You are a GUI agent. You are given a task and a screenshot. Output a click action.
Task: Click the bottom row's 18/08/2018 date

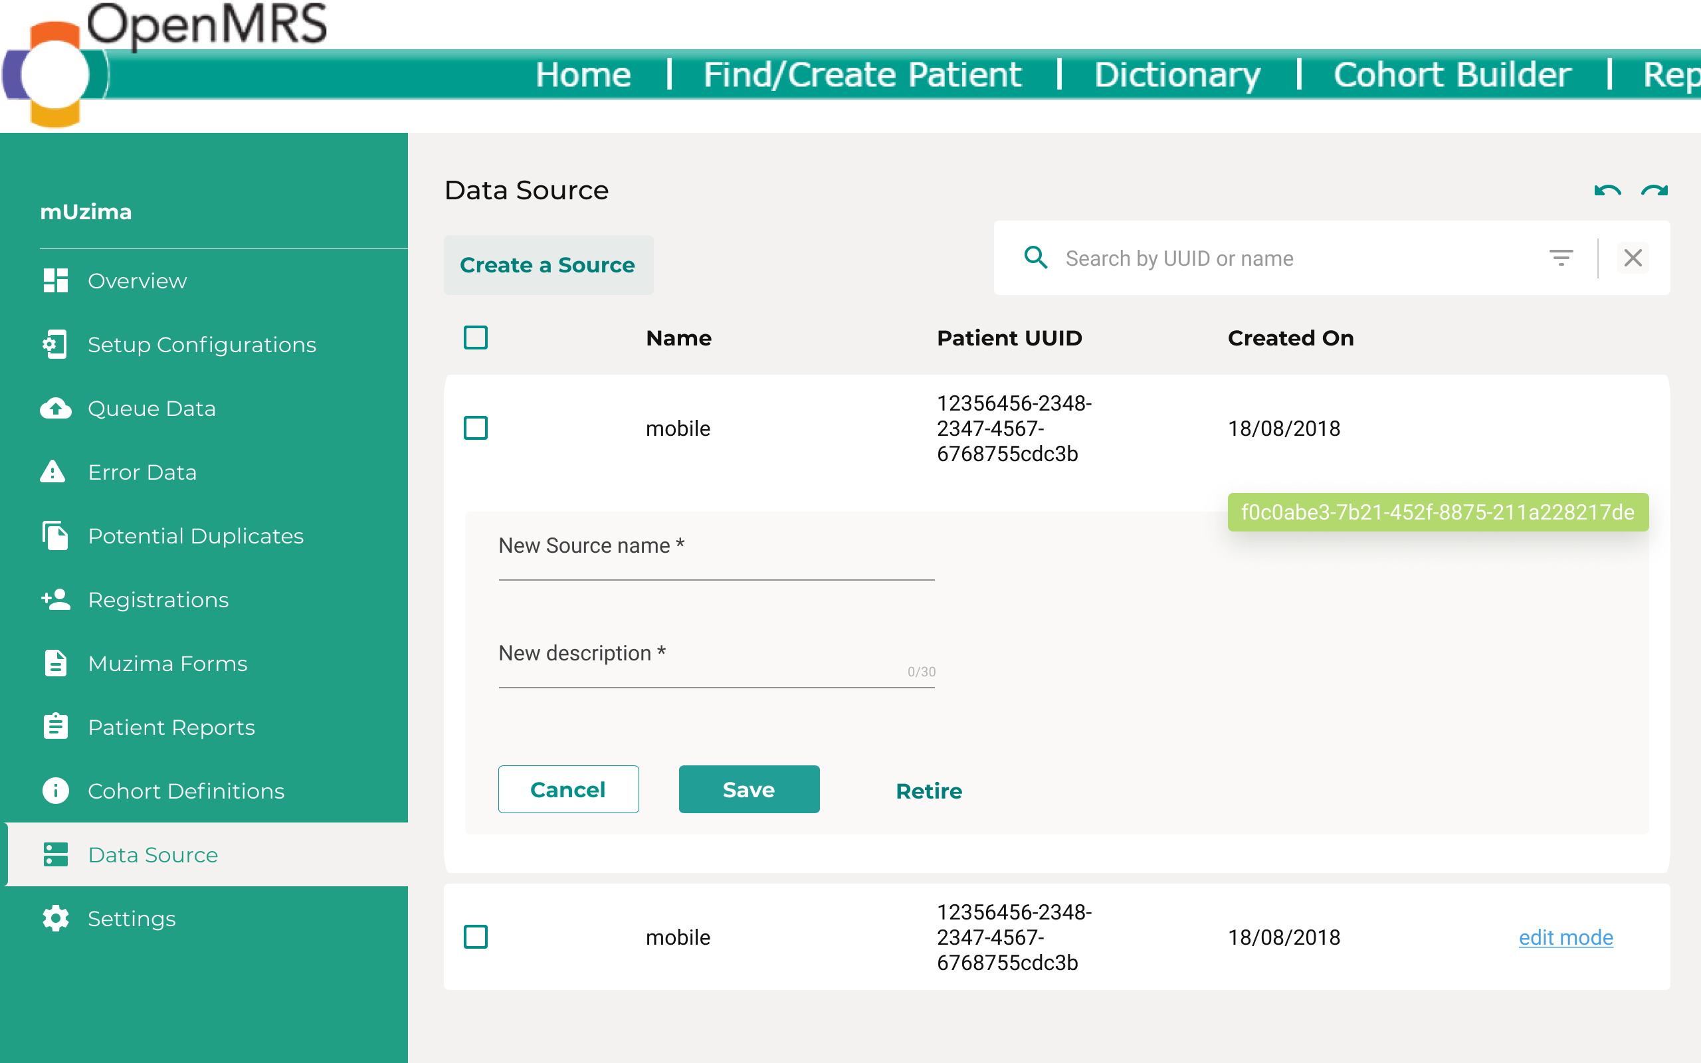(x=1284, y=937)
